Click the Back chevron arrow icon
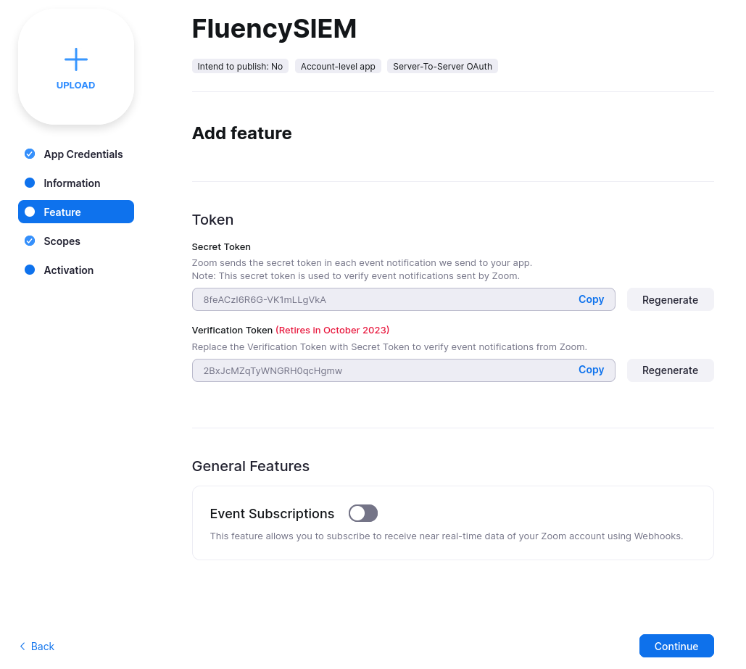This screenshot has height=669, width=746. click(x=22, y=646)
